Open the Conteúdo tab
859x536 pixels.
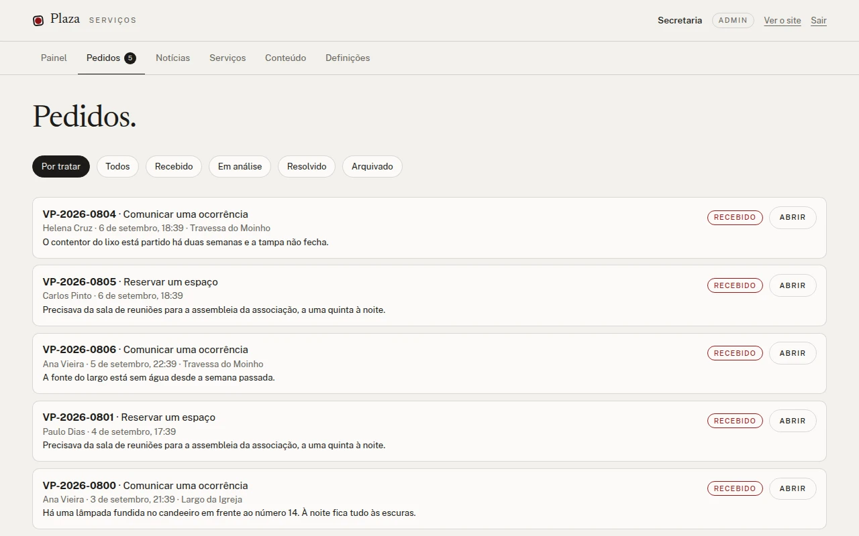point(285,58)
